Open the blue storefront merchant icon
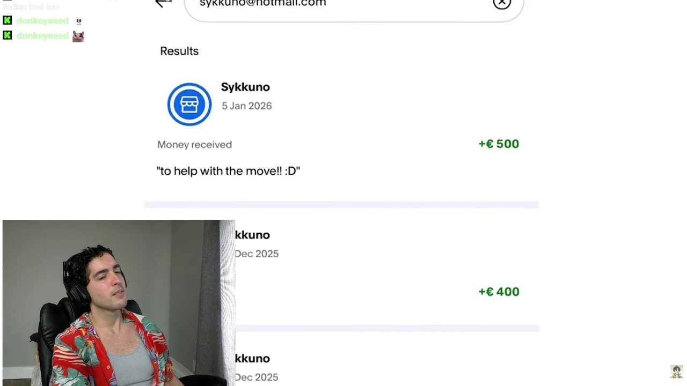 pyautogui.click(x=189, y=105)
